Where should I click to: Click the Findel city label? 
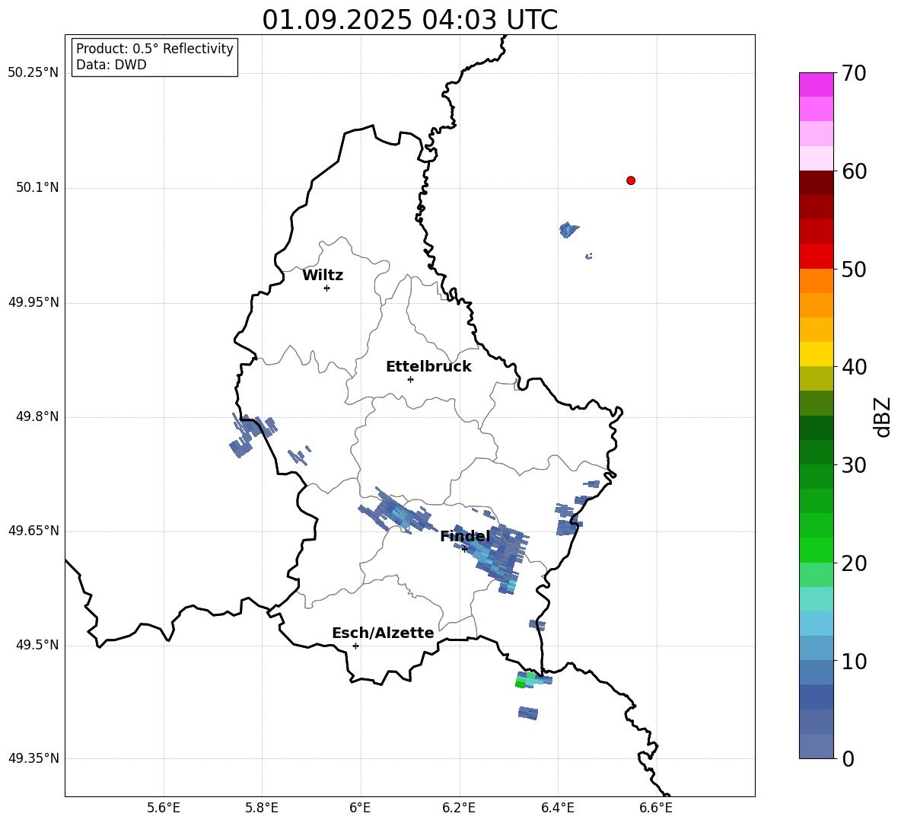(x=466, y=536)
